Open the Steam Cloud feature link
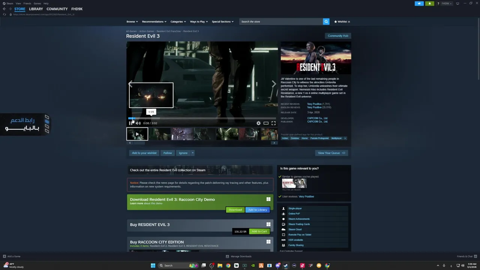This screenshot has width=480, height=270. point(295,229)
